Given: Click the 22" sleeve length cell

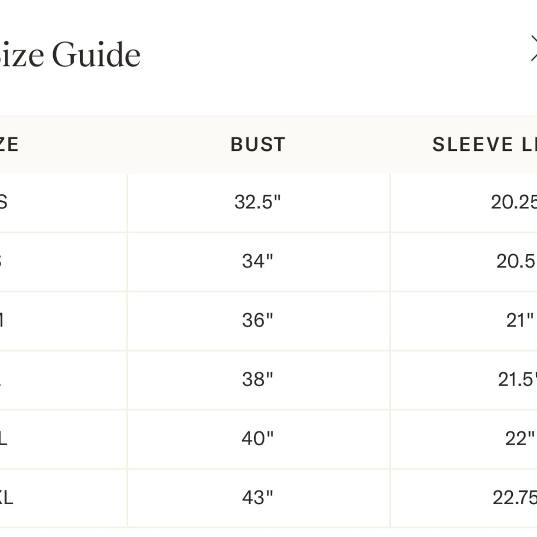Looking at the screenshot, I should (464, 439).
